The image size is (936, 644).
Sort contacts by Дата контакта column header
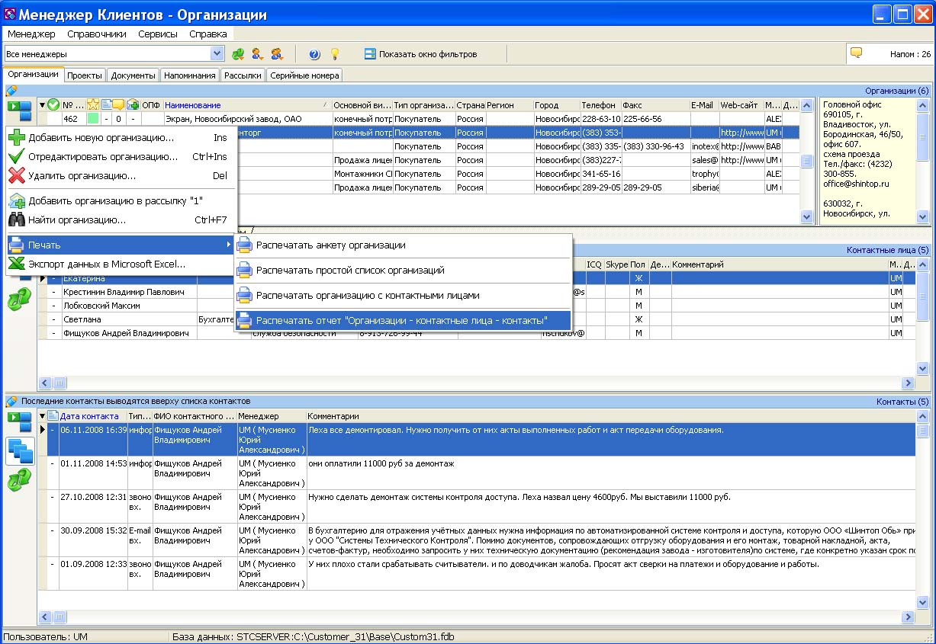click(89, 416)
